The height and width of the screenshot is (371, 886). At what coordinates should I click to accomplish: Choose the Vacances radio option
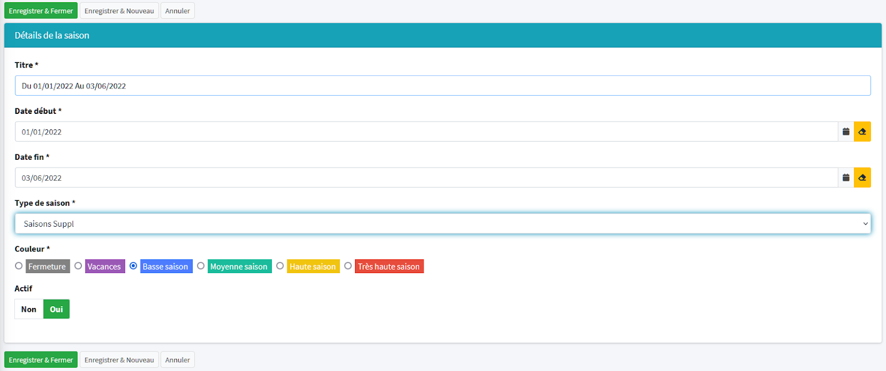(78, 266)
